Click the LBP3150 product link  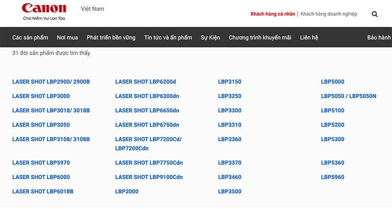tap(230, 82)
